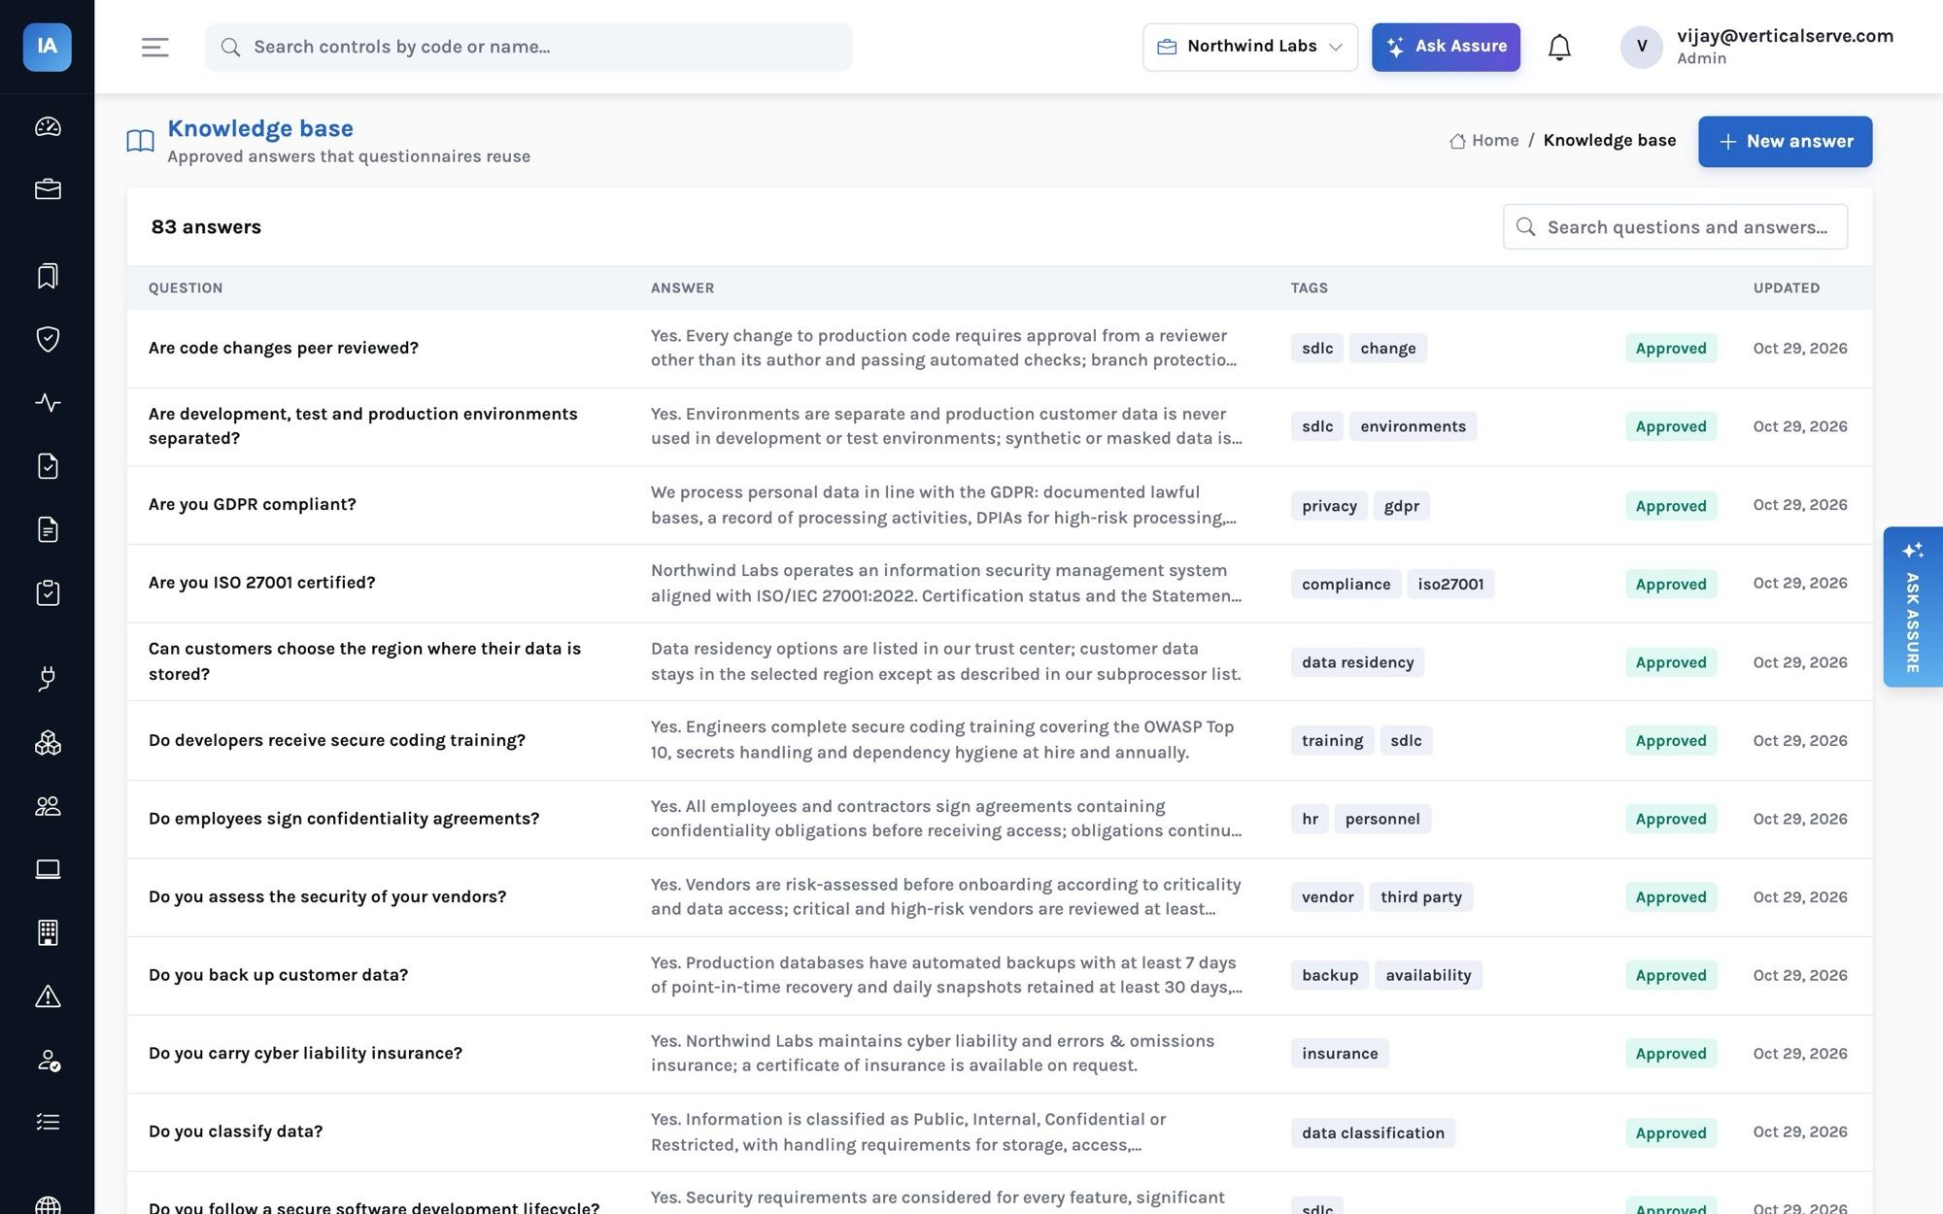Focus the Search controls by code field
This screenshot has width=1943, height=1214.
pyautogui.click(x=528, y=47)
